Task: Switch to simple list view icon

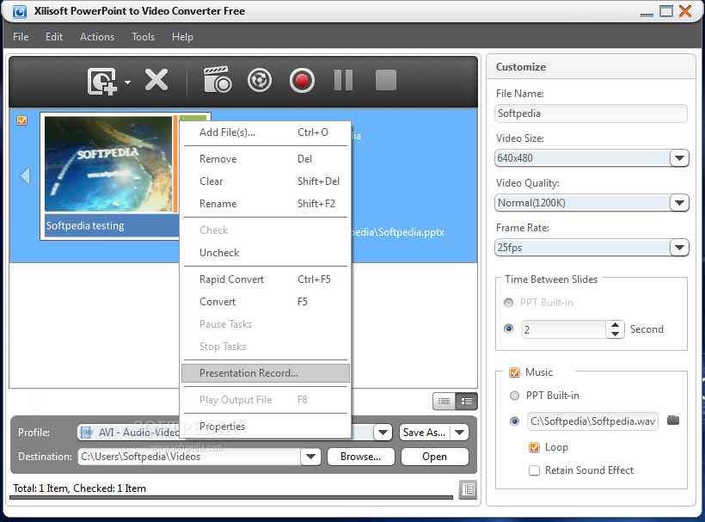Action: click(x=444, y=401)
